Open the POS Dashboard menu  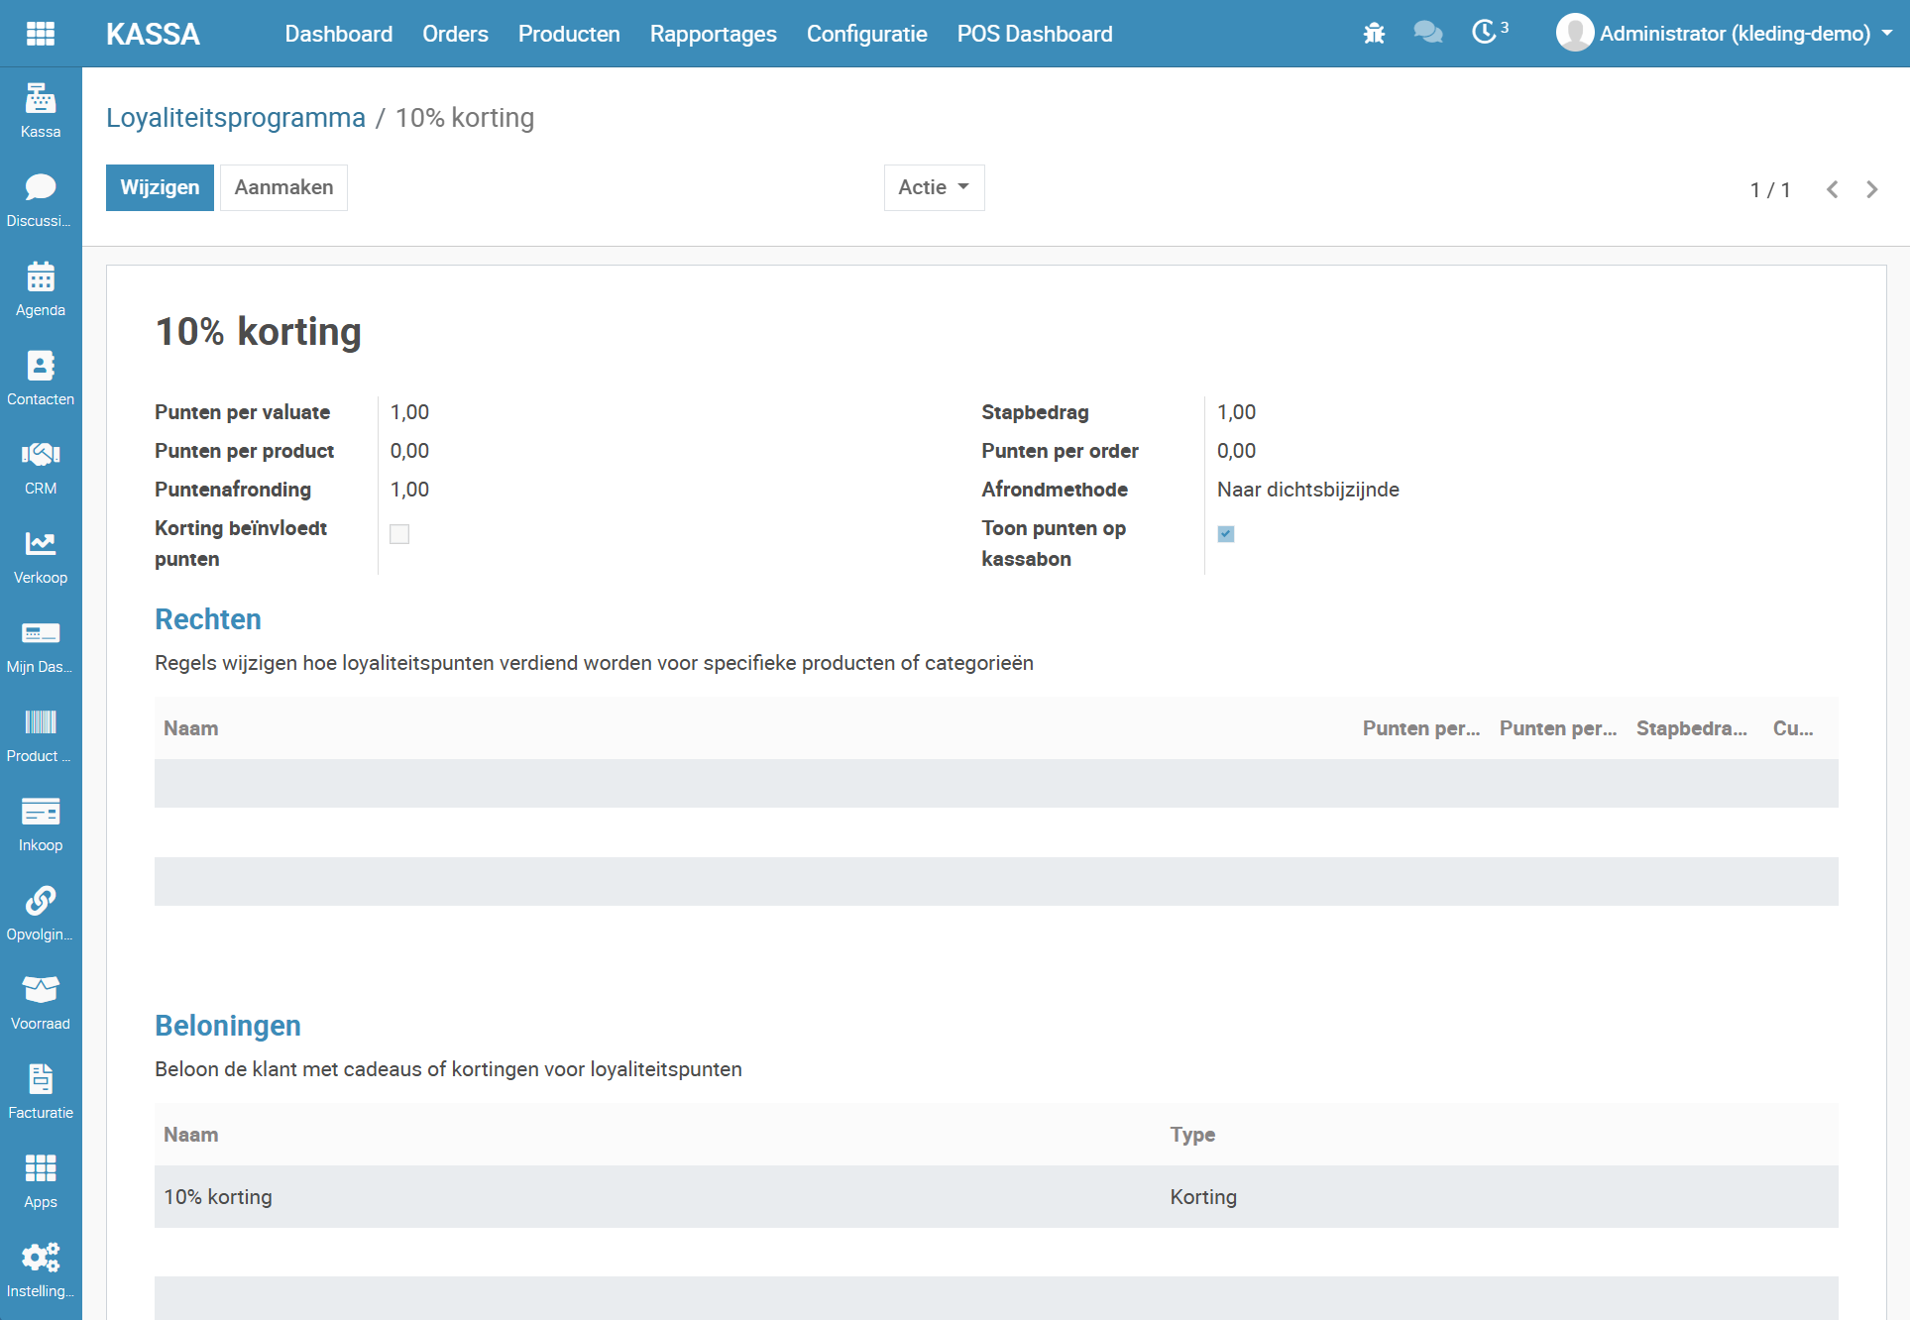(1035, 34)
